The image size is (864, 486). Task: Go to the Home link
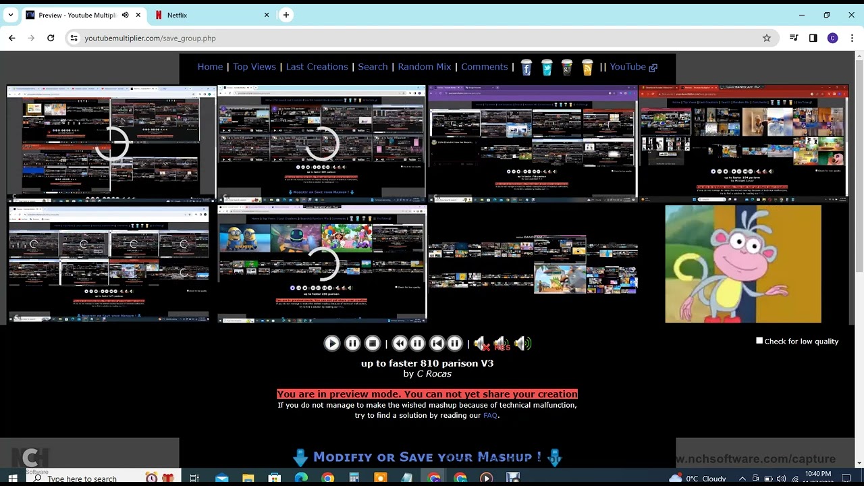210,67
